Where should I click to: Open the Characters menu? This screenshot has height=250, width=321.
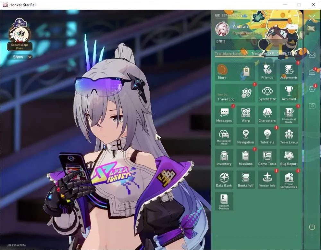267,115
